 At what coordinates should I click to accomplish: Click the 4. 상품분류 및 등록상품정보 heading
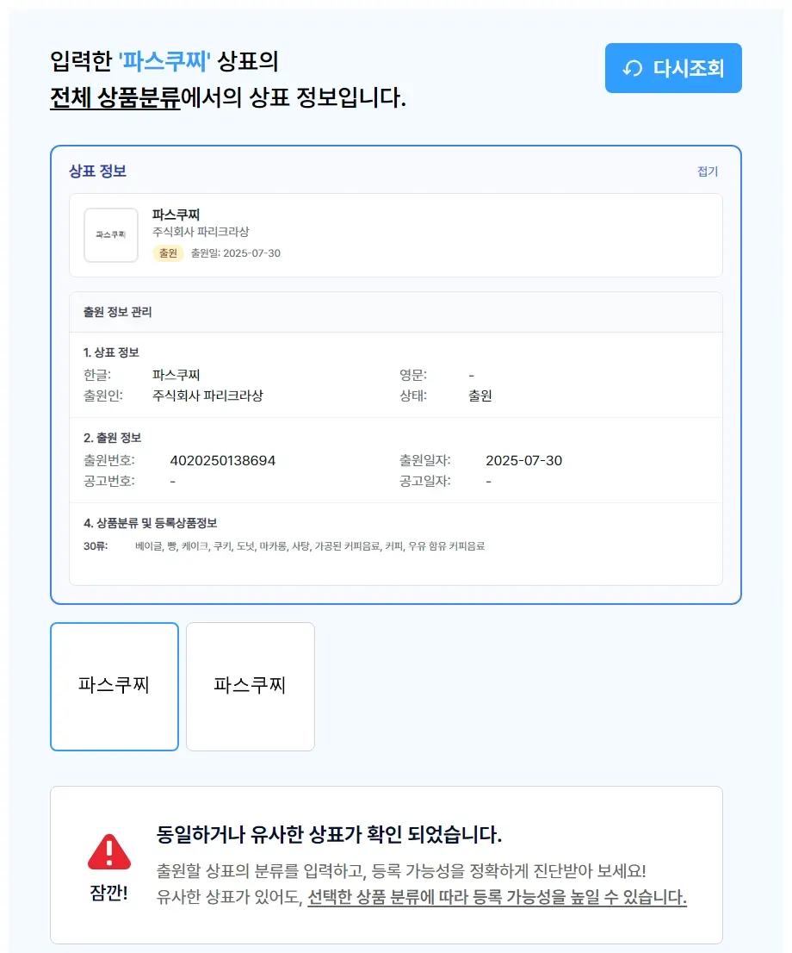tap(150, 523)
